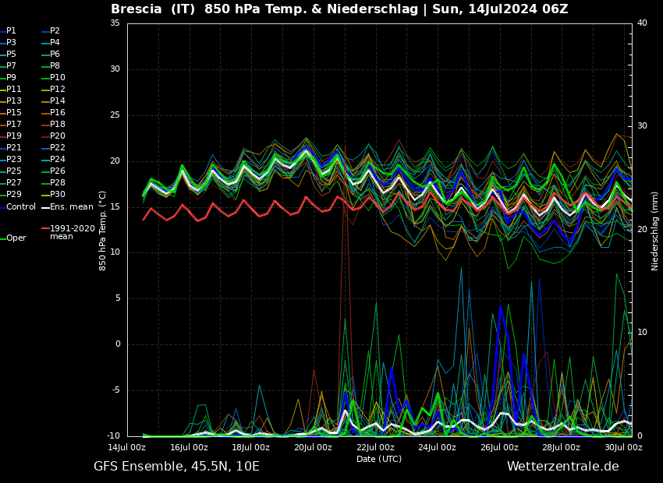This screenshot has width=663, height=483.
Task: Click the P14 legend entry
Action: [58, 101]
